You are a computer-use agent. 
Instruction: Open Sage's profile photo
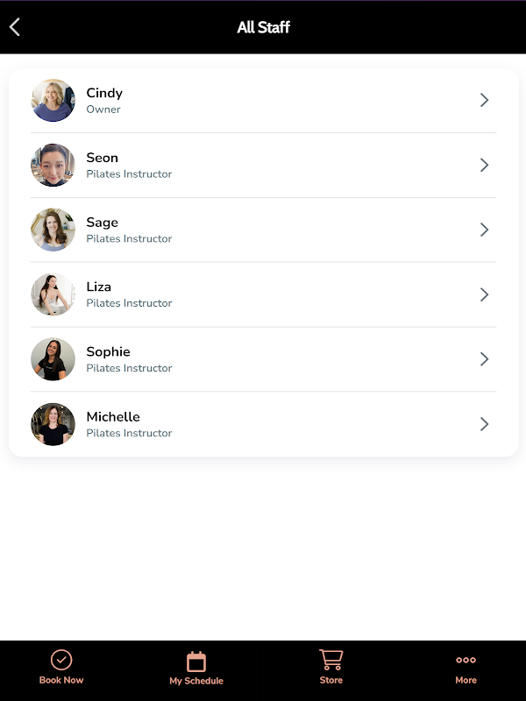53,230
